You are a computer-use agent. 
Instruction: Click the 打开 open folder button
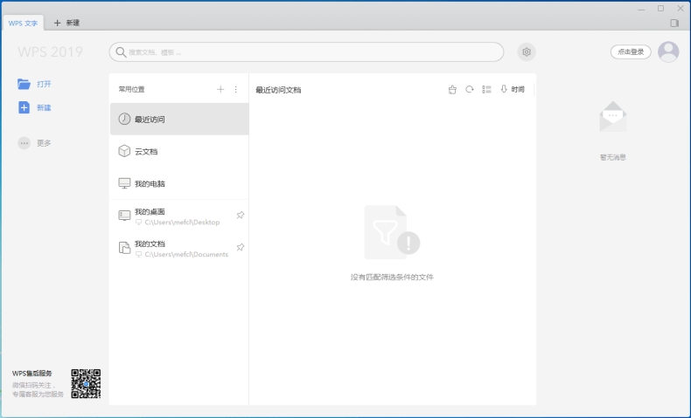[34, 84]
